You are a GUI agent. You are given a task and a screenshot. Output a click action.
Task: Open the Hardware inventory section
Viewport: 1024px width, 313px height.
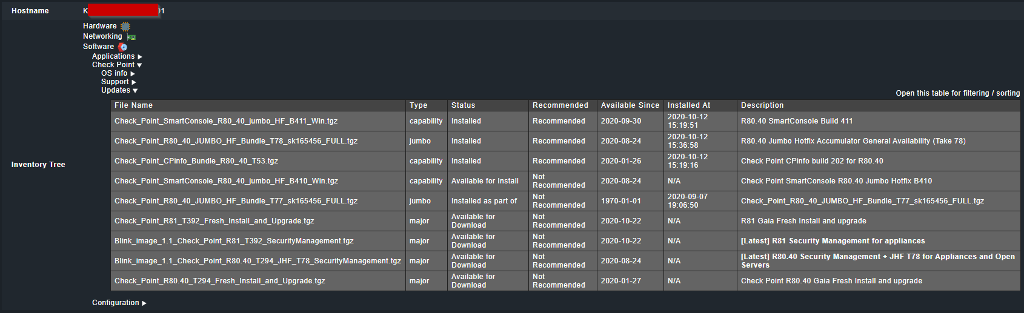100,26
